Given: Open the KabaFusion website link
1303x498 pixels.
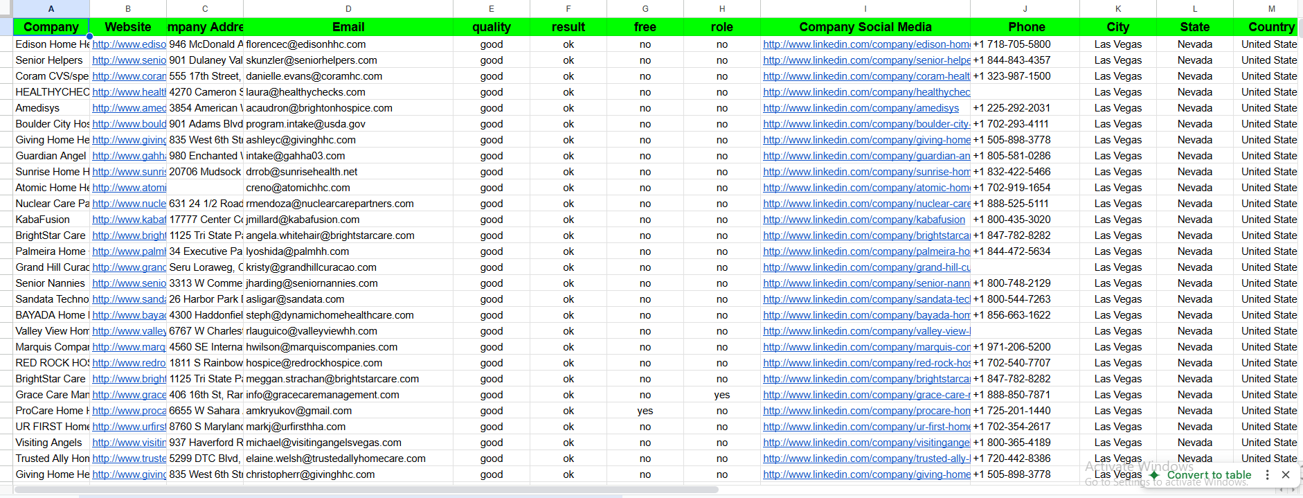Looking at the screenshot, I should click(129, 220).
